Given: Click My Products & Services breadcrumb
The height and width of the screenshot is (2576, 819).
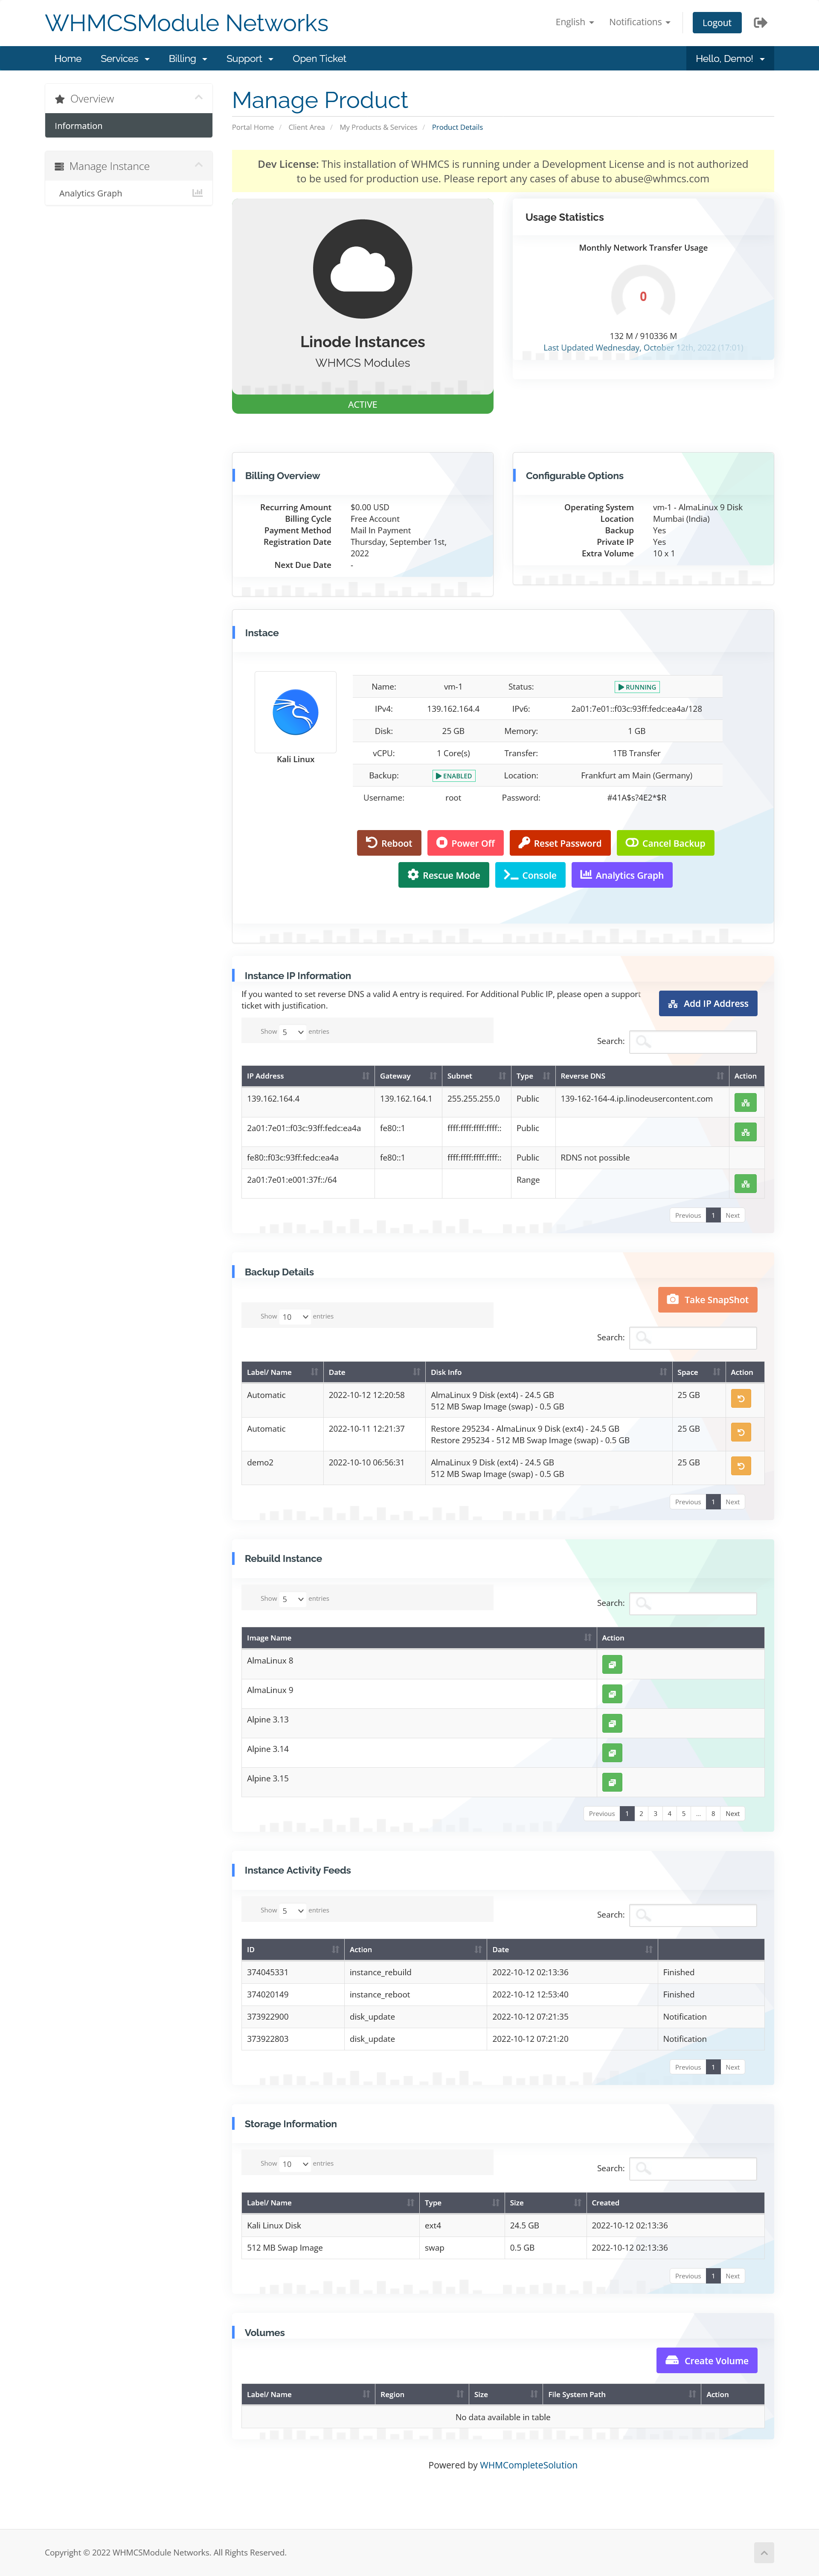Looking at the screenshot, I should tap(378, 127).
